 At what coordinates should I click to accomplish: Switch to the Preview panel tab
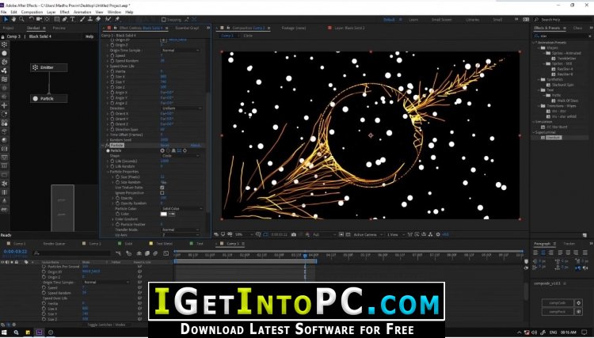(59, 28)
